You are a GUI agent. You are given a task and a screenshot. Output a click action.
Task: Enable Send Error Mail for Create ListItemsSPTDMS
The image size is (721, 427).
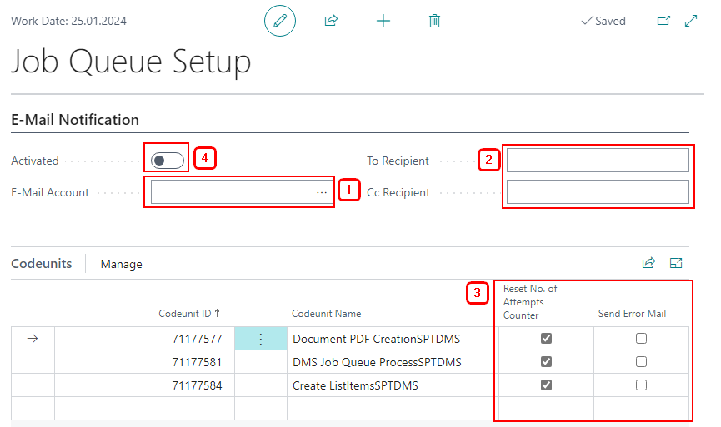642,385
